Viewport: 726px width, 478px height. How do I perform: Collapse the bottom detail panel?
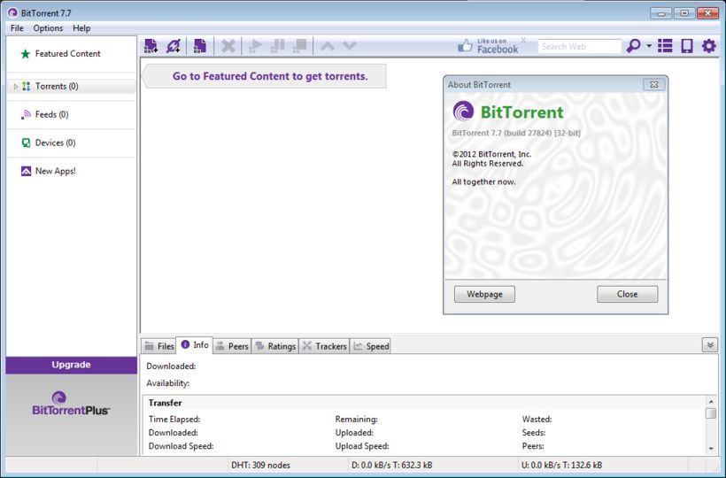coord(709,345)
